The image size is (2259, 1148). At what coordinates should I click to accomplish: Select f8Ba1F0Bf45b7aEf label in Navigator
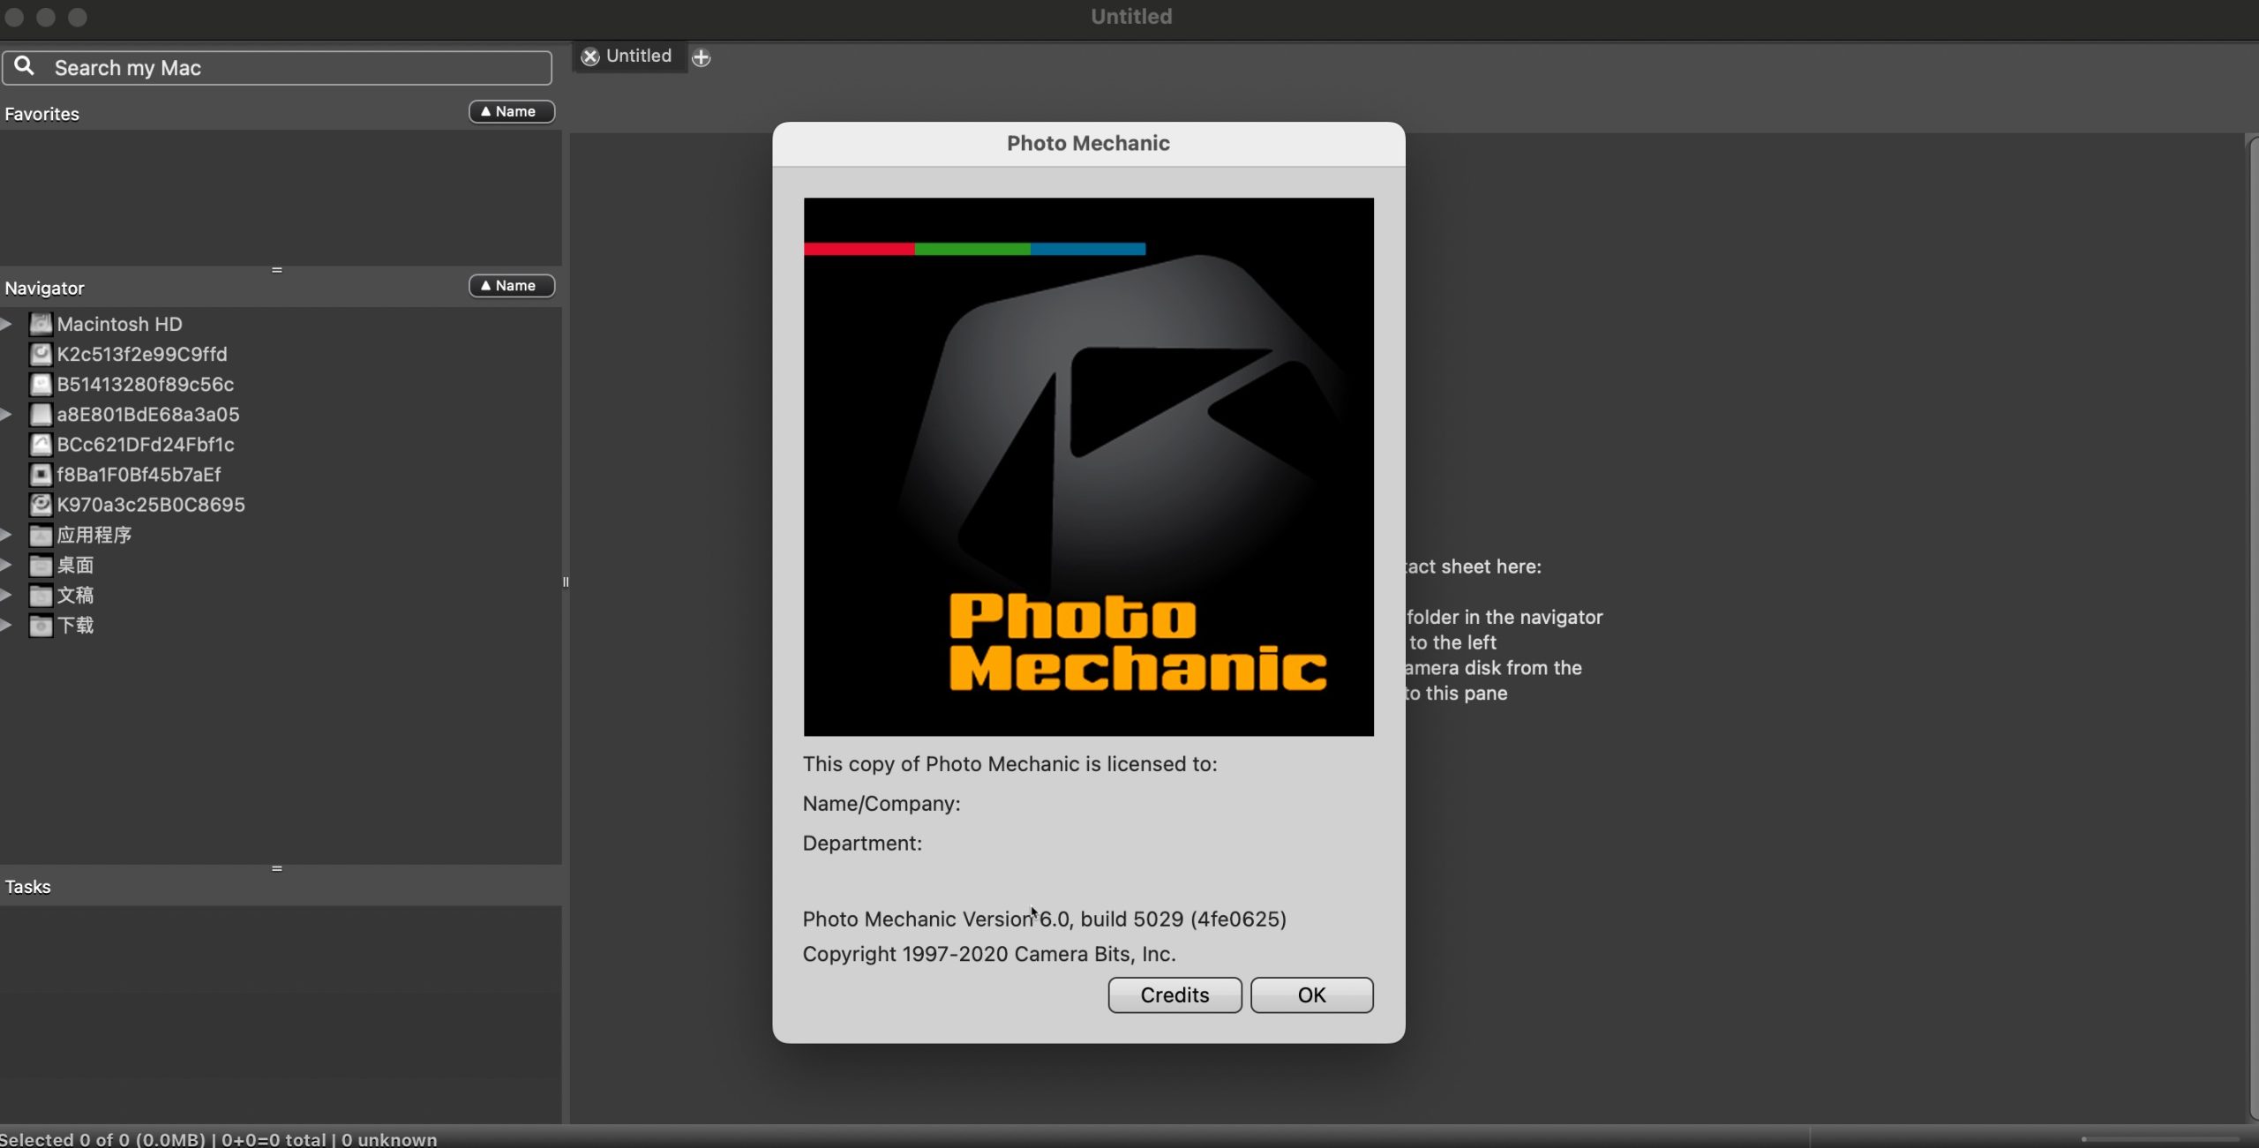(139, 475)
